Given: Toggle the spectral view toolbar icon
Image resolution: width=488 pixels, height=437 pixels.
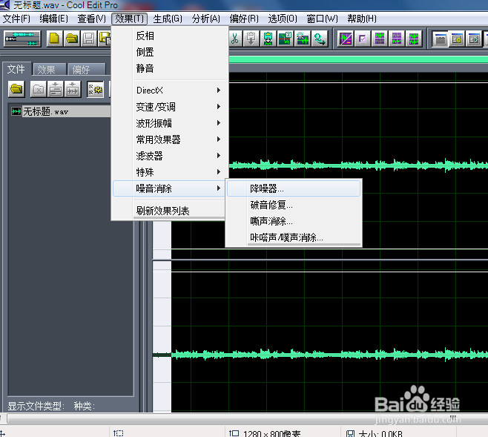Looking at the screenshot, I should point(346,39).
